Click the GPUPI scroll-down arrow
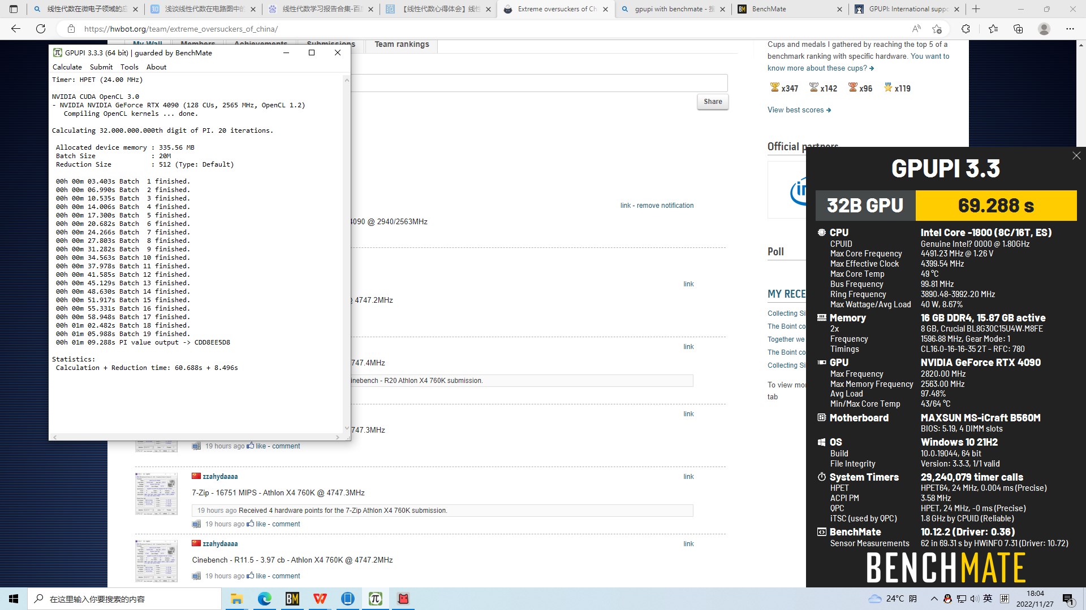This screenshot has height=610, width=1086. point(346,429)
